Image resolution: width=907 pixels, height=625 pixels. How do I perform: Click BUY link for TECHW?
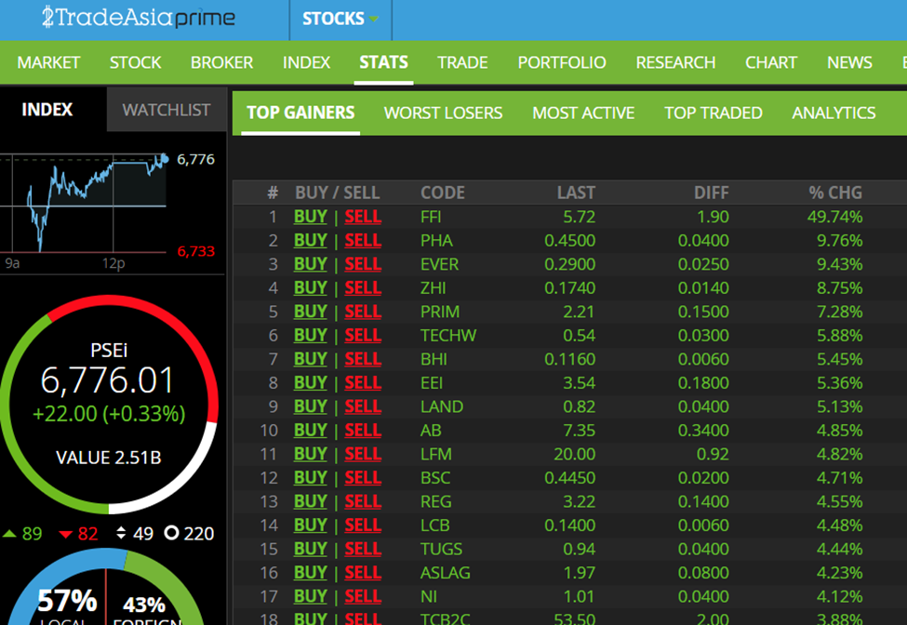[x=311, y=336]
